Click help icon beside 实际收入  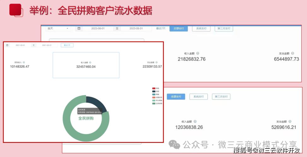coord(24,62)
